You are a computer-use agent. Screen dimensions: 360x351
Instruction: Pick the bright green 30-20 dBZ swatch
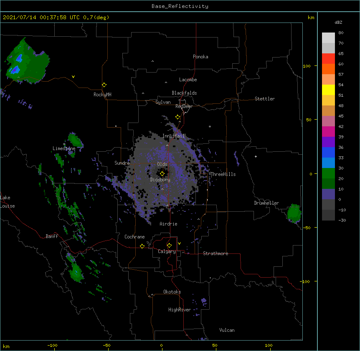328,173
